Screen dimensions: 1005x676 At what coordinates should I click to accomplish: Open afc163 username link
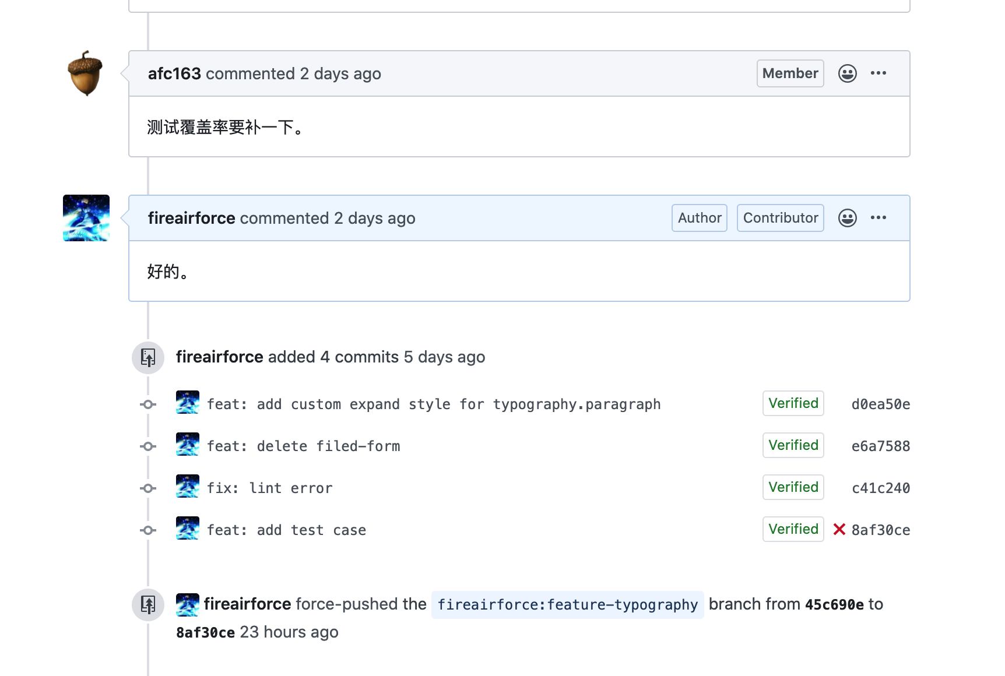click(174, 74)
